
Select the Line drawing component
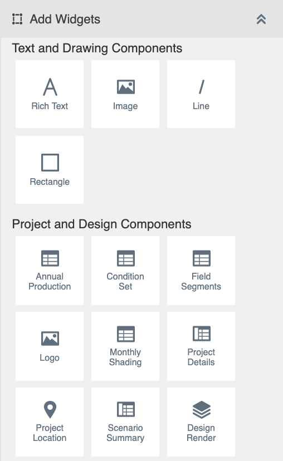[201, 94]
